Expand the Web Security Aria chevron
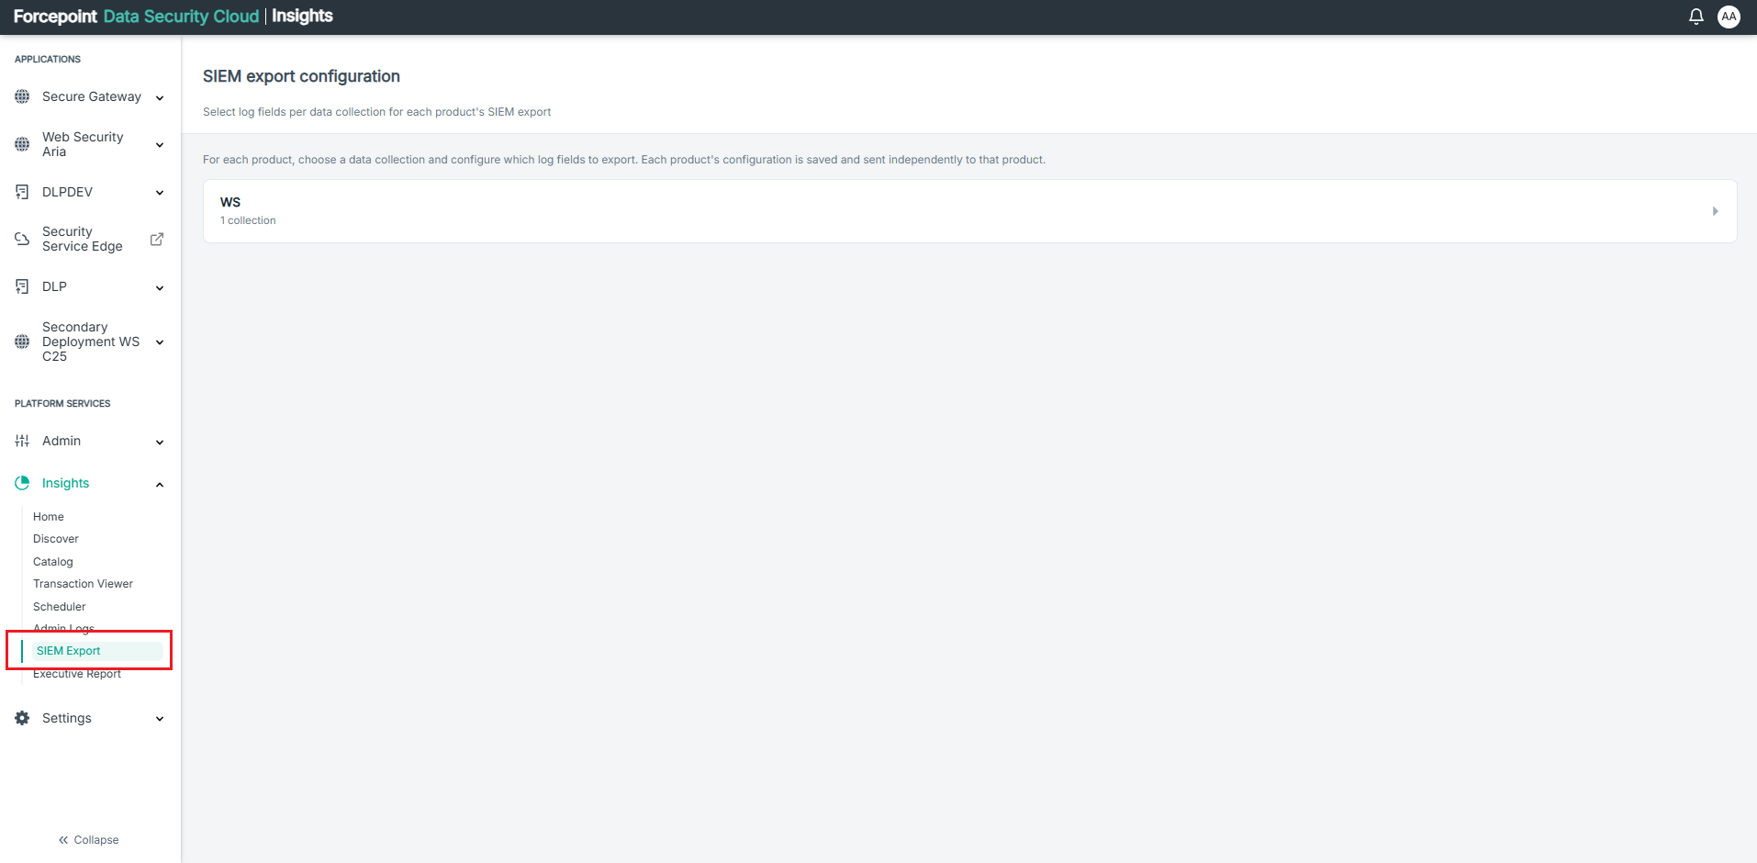 coord(160,145)
